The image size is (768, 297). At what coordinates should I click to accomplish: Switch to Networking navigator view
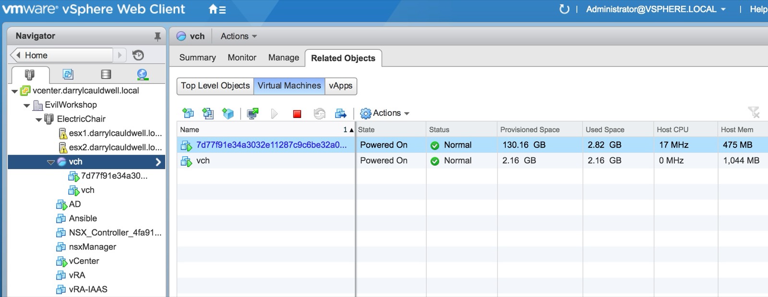click(x=143, y=74)
